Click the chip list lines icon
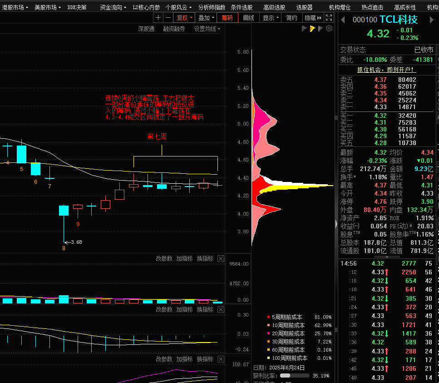Viewport: 439px width, 383px height. tap(304, 28)
